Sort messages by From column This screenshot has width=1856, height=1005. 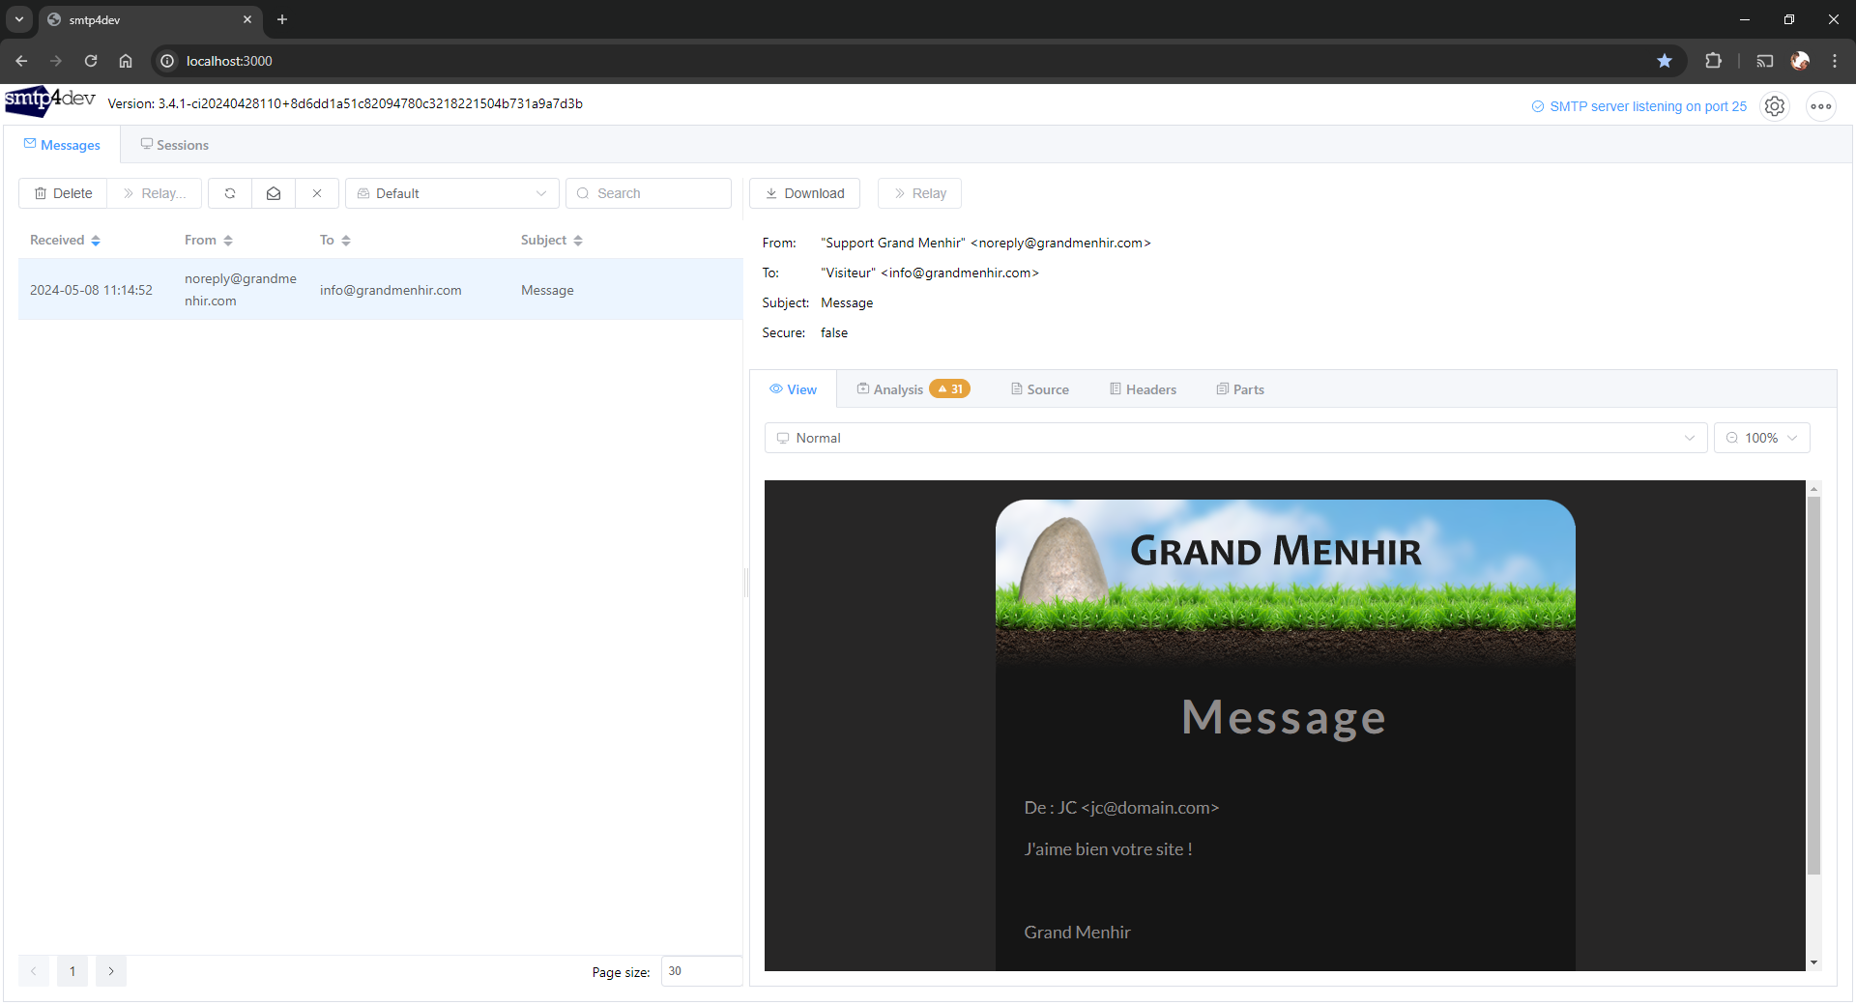pyautogui.click(x=208, y=240)
